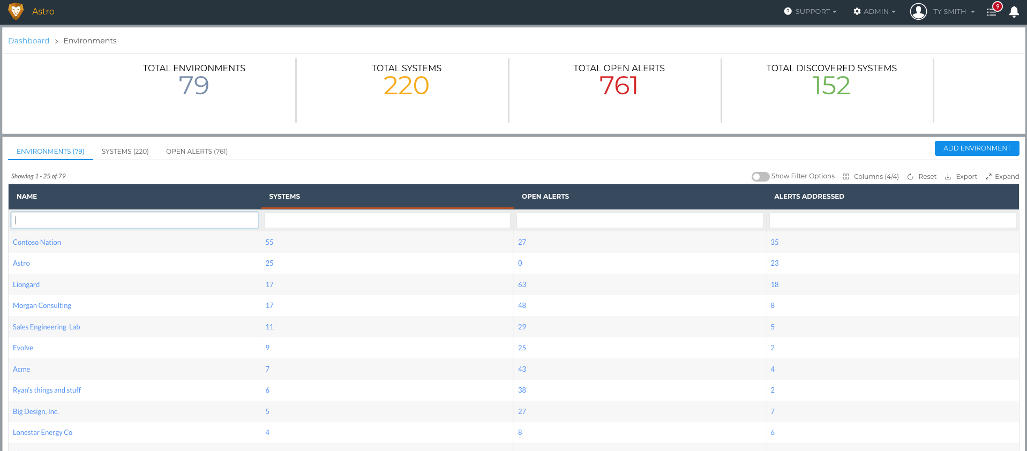Click the Export download icon
The image size is (1027, 451).
pyautogui.click(x=948, y=177)
